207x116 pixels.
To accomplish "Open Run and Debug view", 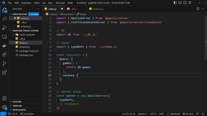I will [x=4, y=28].
